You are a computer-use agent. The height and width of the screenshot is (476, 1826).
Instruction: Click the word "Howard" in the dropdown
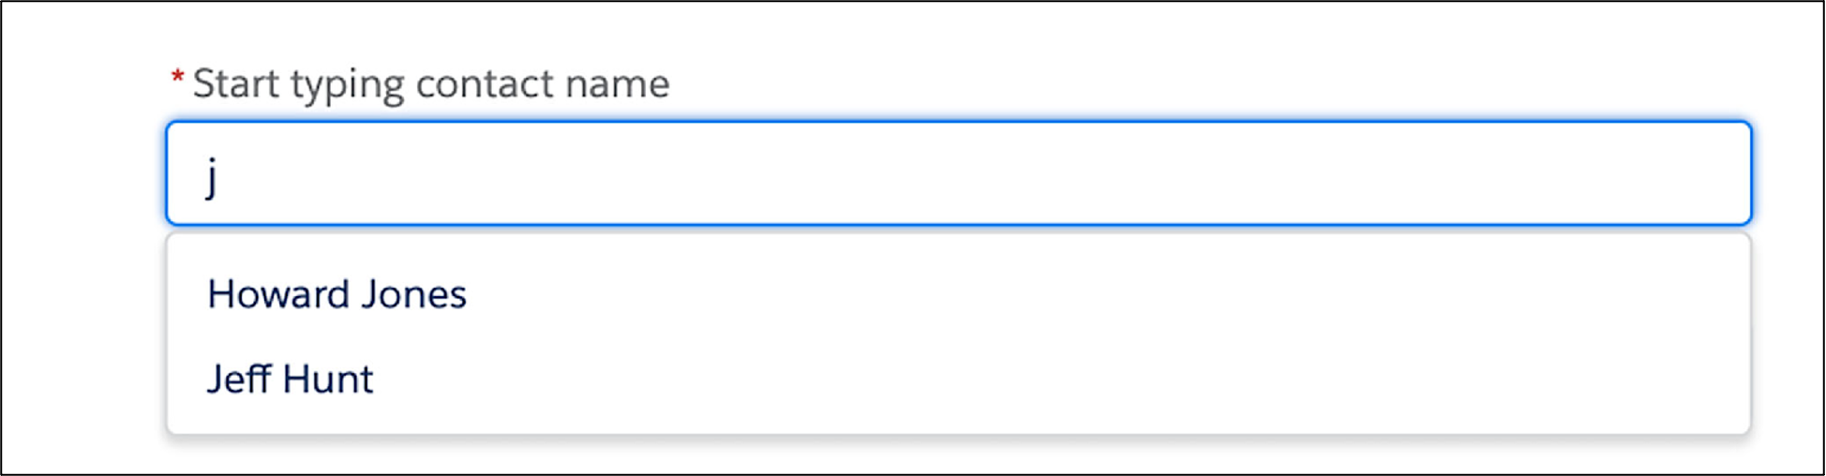[x=278, y=294]
